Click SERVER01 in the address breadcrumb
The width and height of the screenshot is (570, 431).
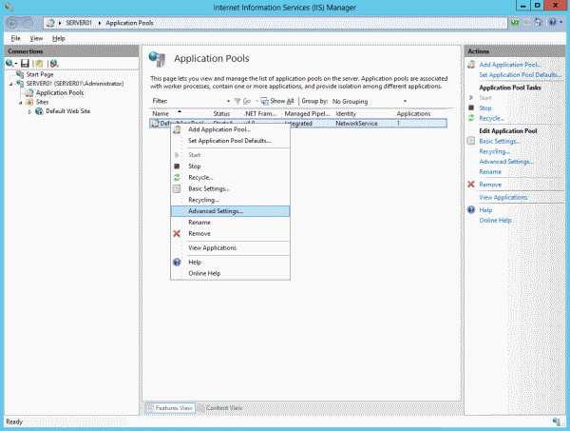(79, 23)
